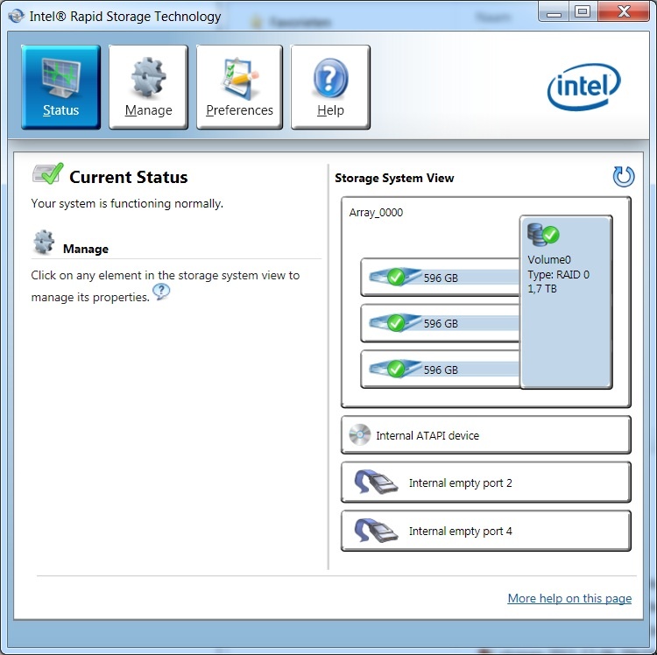Click 'Your system is functioning normally.' text
Viewport: 657px width, 655px height.
(x=127, y=203)
